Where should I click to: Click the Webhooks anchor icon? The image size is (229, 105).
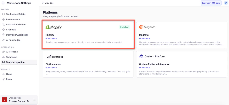3,57
